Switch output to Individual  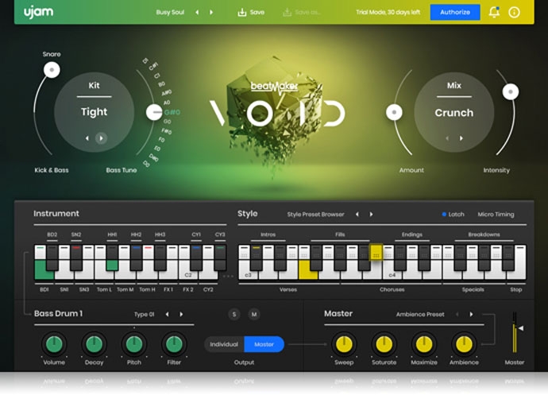[224, 344]
